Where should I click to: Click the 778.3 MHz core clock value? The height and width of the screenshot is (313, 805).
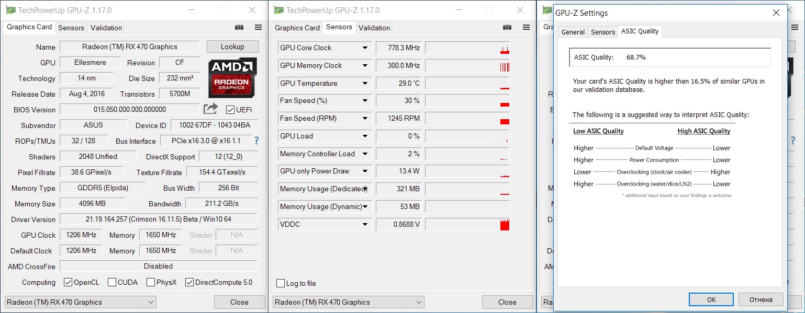point(399,48)
